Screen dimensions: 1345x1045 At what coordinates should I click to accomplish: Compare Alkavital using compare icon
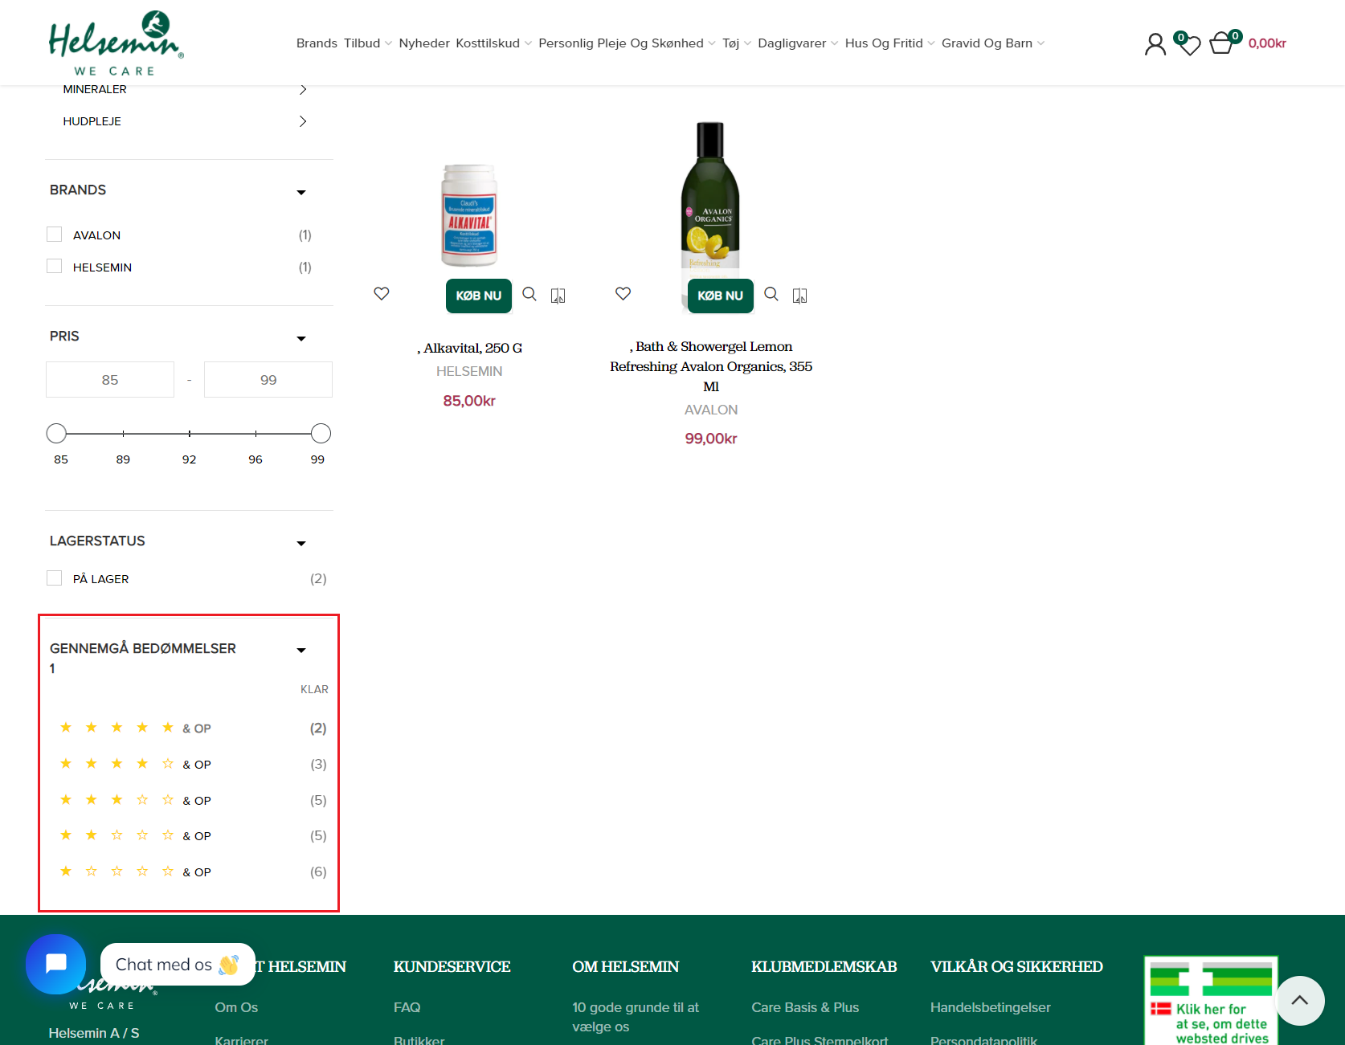(x=558, y=296)
